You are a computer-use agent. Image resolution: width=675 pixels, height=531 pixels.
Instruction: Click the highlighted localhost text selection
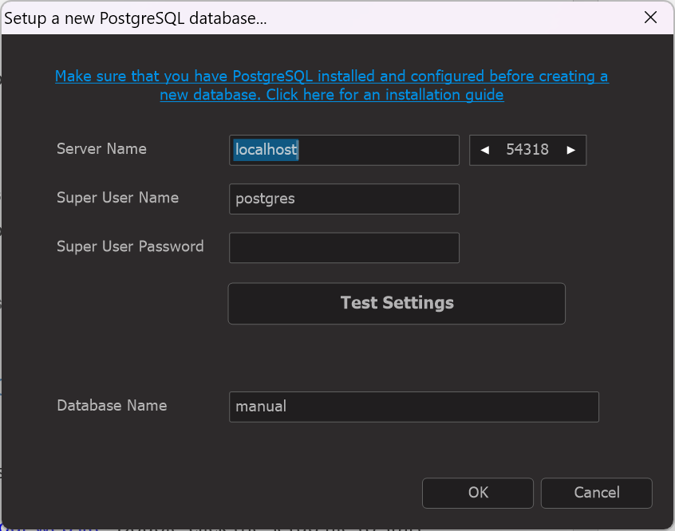[266, 150]
